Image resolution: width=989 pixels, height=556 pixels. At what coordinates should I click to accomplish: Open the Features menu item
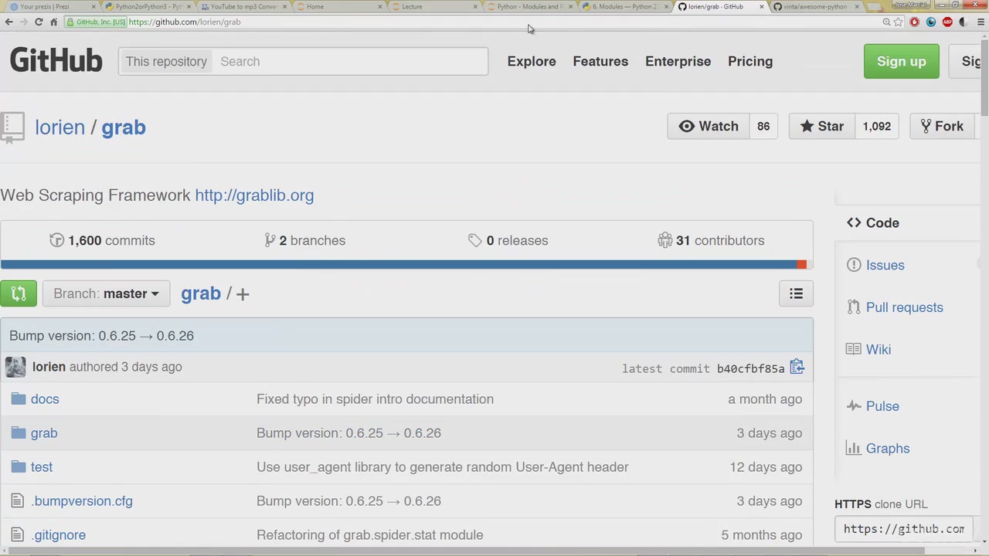[600, 61]
